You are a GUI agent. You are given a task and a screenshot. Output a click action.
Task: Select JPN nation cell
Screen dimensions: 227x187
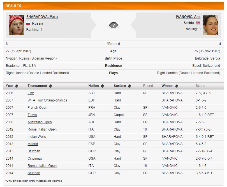pos(91,115)
